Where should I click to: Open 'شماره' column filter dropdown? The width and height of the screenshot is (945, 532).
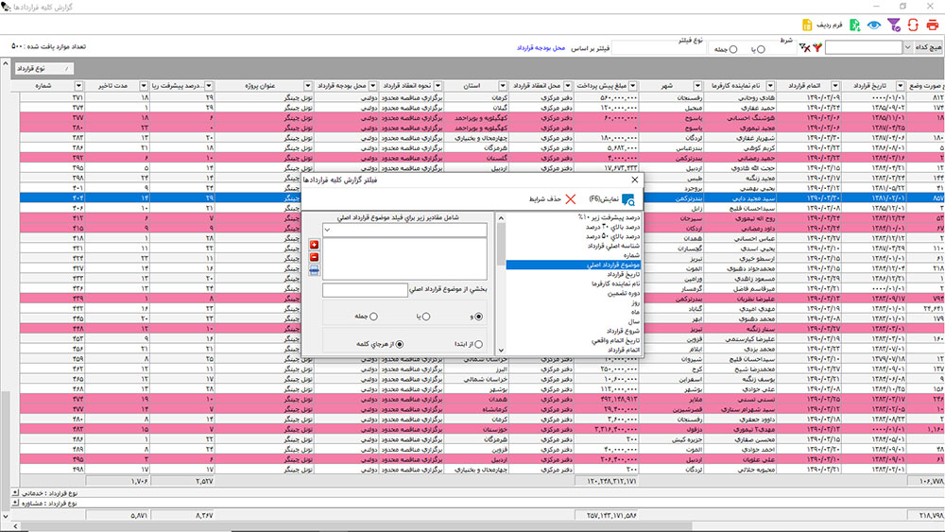click(x=78, y=86)
